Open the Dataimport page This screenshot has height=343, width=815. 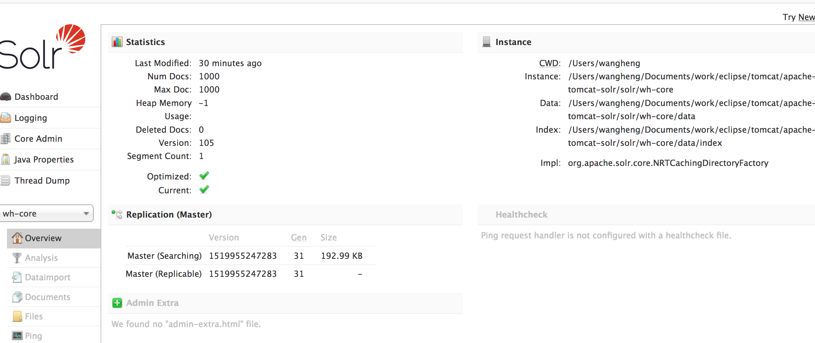(48, 277)
